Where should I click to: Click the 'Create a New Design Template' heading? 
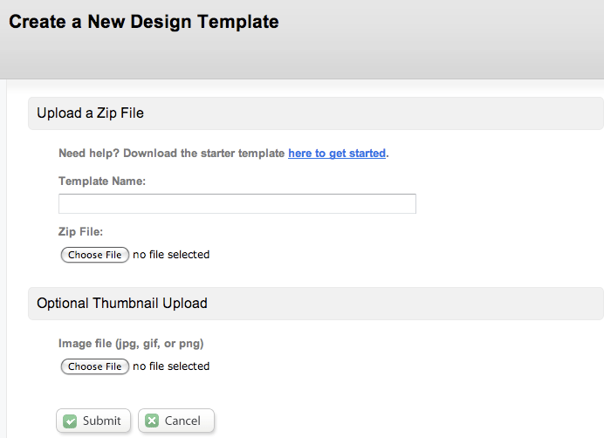click(144, 22)
